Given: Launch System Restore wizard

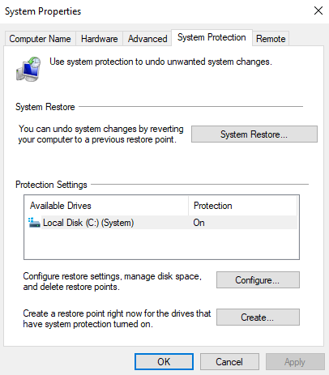Looking at the screenshot, I should click(x=254, y=134).
